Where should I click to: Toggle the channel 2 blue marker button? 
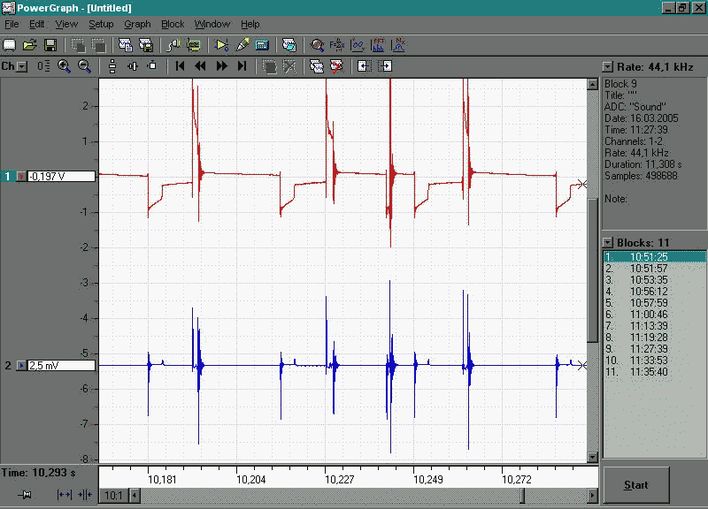[x=21, y=365]
